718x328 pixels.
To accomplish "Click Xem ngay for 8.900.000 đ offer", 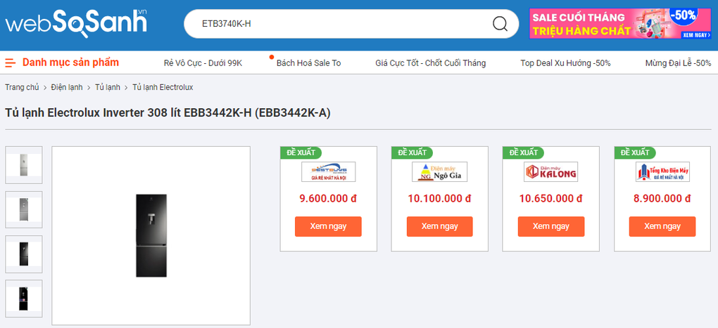I will tap(662, 227).
